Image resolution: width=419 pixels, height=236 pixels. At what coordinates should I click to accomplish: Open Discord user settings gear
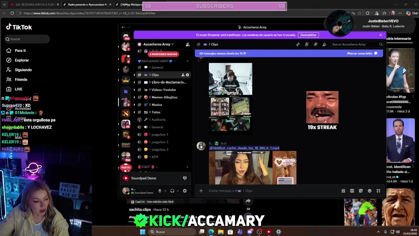(185, 191)
